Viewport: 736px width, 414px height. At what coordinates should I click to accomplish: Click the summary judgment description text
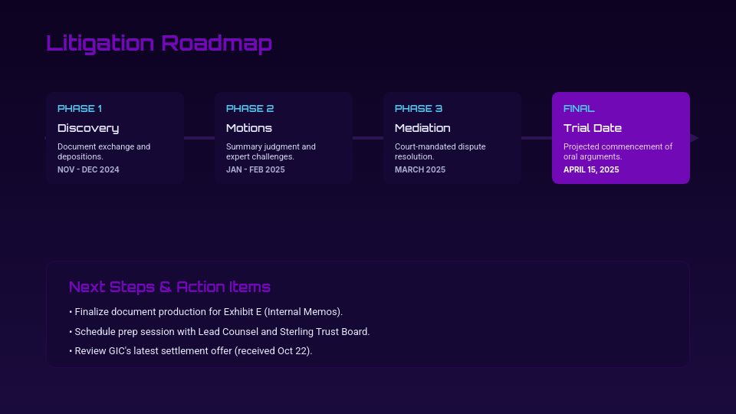tap(271, 151)
